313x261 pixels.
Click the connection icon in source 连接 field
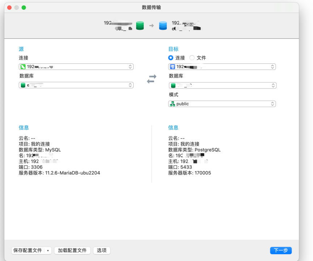pos(22,66)
